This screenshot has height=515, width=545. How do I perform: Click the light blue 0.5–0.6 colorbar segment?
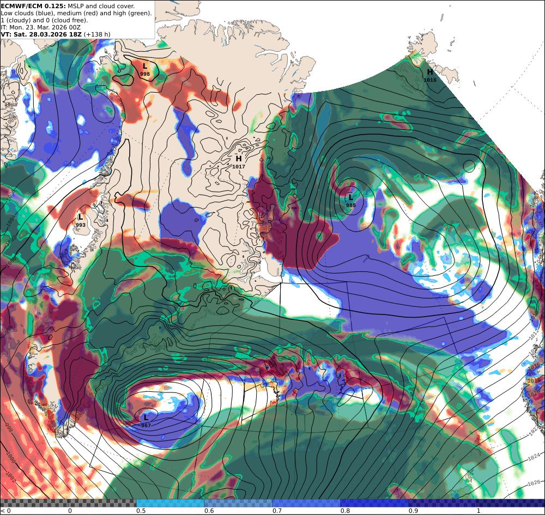[170, 503]
